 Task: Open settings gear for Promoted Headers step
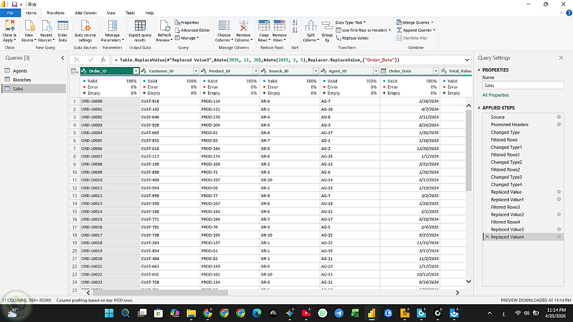(x=559, y=124)
